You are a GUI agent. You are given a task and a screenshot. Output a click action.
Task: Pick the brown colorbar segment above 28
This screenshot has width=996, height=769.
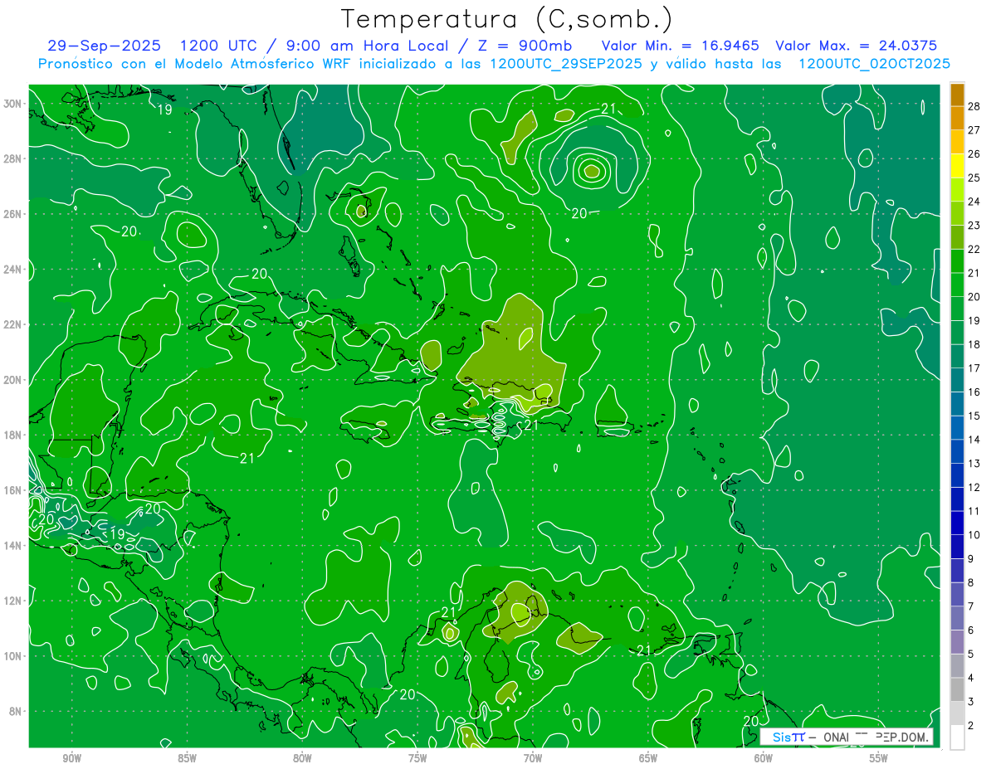[x=957, y=94]
